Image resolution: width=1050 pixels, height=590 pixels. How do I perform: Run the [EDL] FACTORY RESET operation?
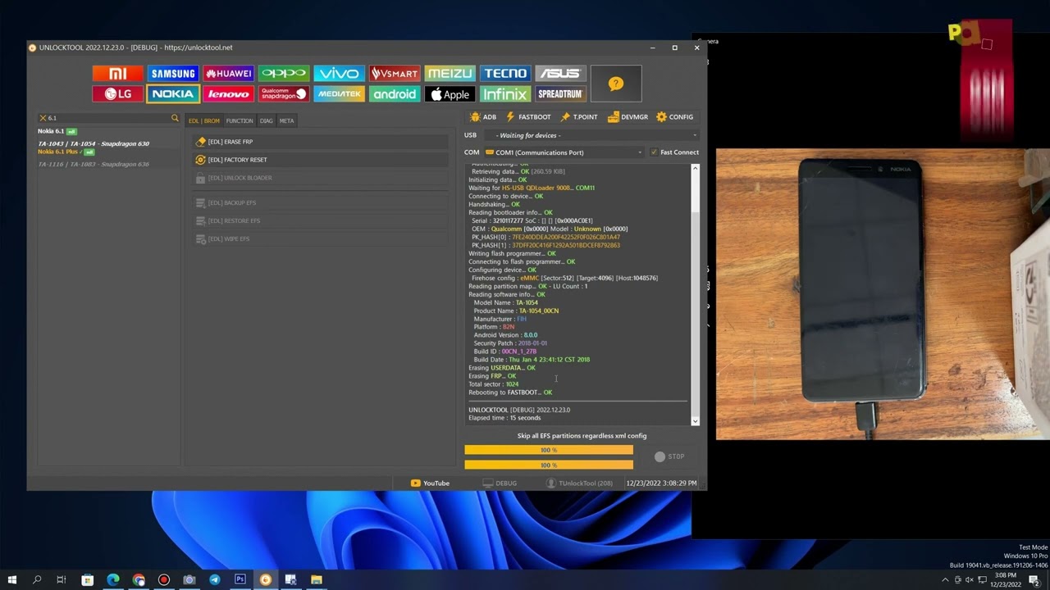[x=321, y=160]
